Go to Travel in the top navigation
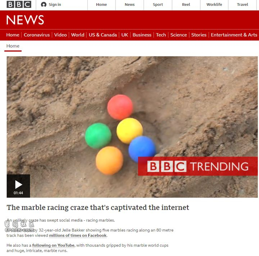The width and height of the screenshot is (259, 256). (242, 5)
